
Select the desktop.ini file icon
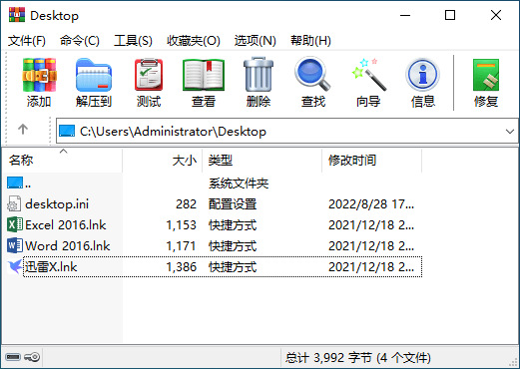pos(14,203)
